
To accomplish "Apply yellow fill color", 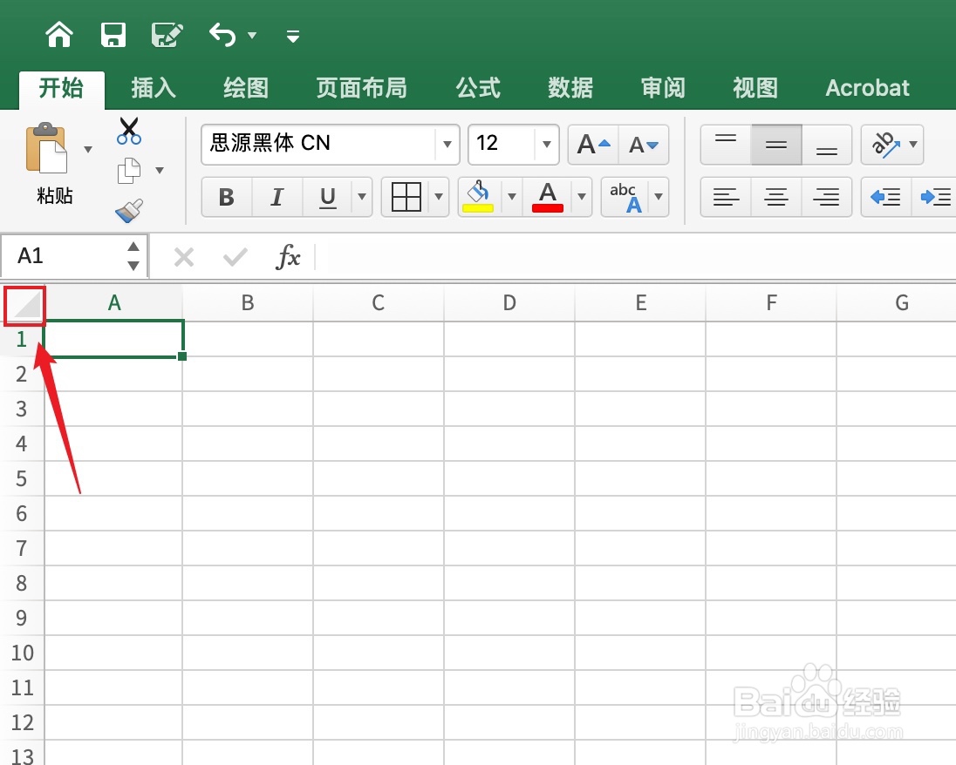I will pyautogui.click(x=478, y=197).
